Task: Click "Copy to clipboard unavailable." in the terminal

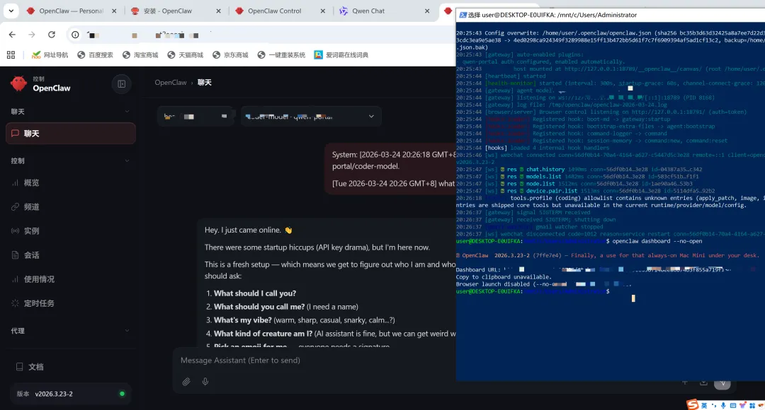Action: tap(503, 277)
